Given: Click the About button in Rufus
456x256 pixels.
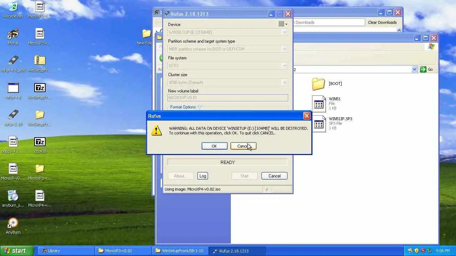Looking at the screenshot, I should (180, 176).
